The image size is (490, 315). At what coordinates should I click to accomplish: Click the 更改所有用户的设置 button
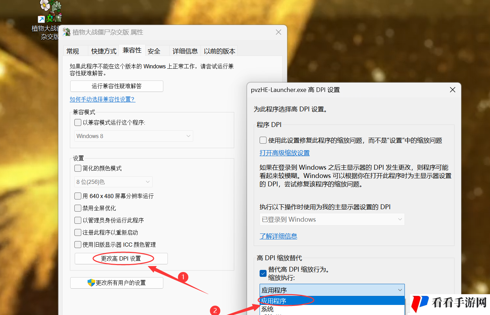point(117,283)
